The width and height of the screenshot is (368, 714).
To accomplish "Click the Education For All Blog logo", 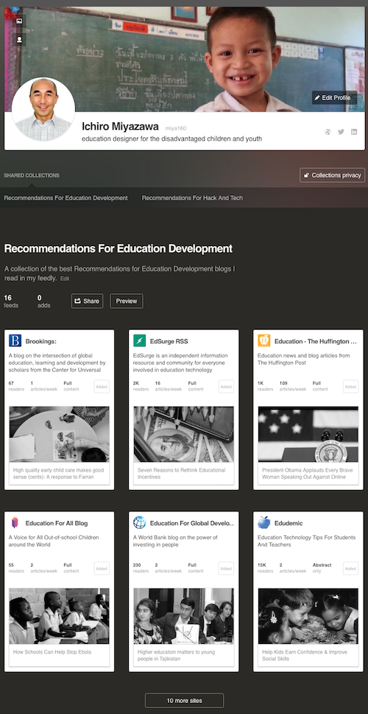I will [15, 522].
